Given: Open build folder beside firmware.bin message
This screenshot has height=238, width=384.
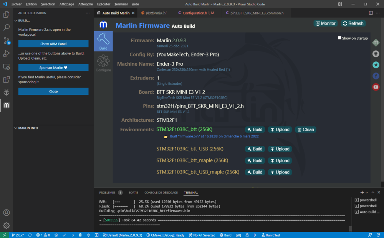Looking at the screenshot, I should click(166, 137).
